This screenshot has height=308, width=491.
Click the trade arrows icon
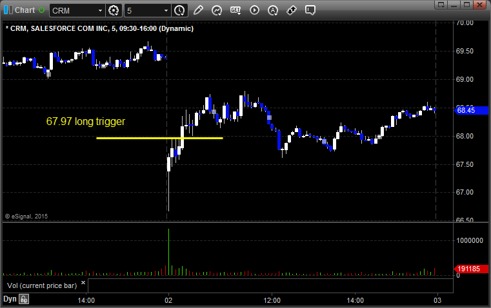(x=292, y=10)
